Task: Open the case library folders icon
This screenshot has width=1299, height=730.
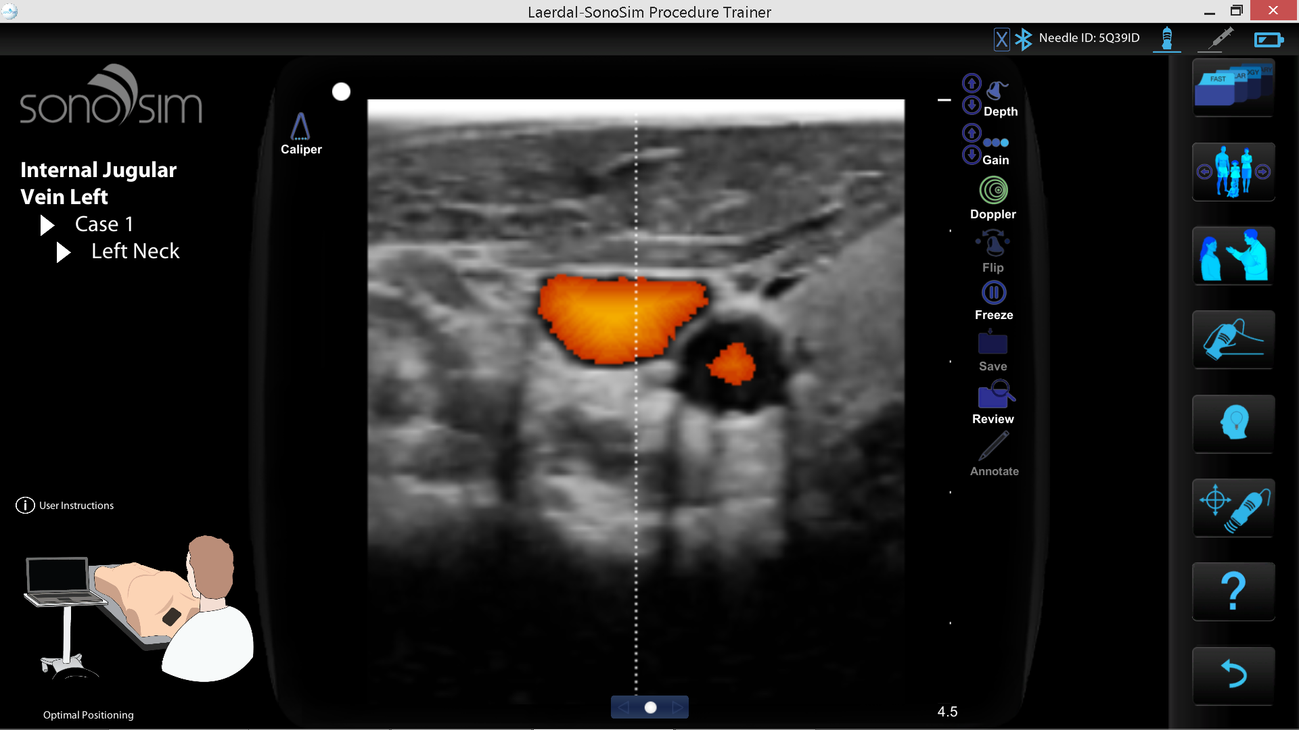Action: click(1233, 88)
